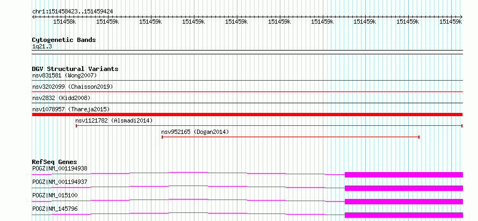Open variant nsv3202099 (Chaisson2019) label
Screen dimensions: 478x221
(x=73, y=87)
